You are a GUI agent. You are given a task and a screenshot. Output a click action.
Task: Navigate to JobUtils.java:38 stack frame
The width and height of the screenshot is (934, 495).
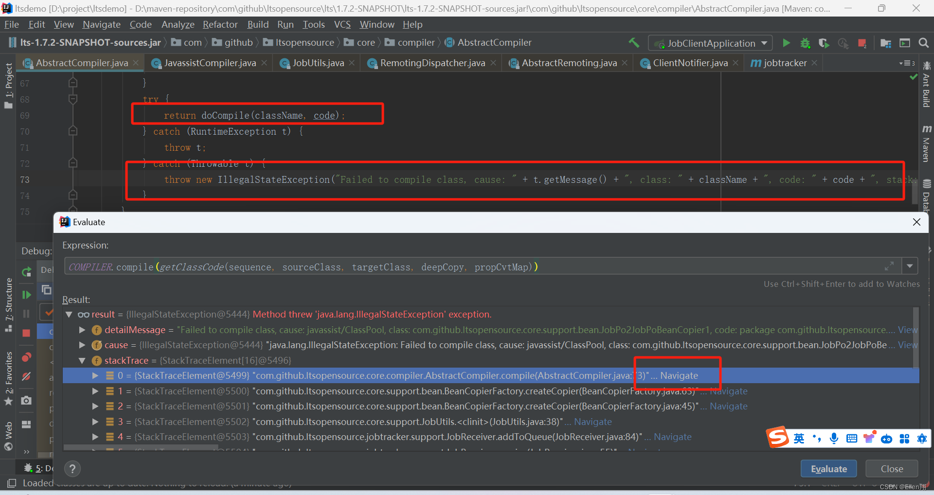(593, 422)
